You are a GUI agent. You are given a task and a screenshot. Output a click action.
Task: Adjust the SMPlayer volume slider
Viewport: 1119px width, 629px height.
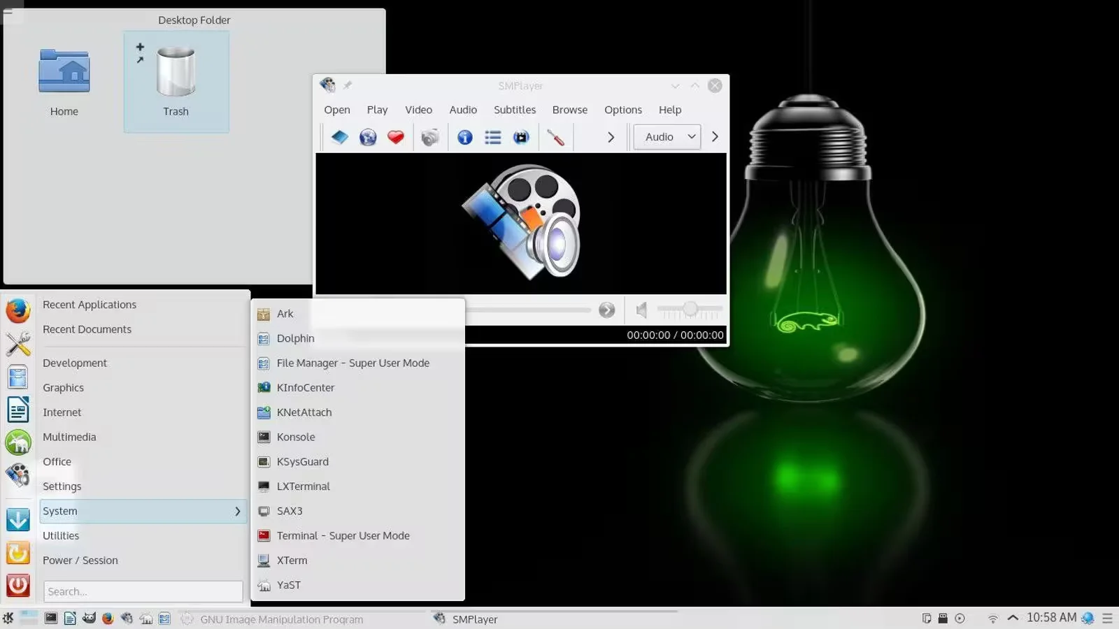pos(690,309)
